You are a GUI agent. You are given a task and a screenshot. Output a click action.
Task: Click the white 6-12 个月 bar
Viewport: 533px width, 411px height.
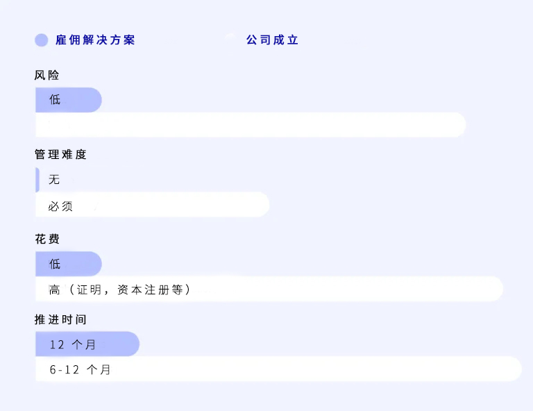click(x=278, y=369)
